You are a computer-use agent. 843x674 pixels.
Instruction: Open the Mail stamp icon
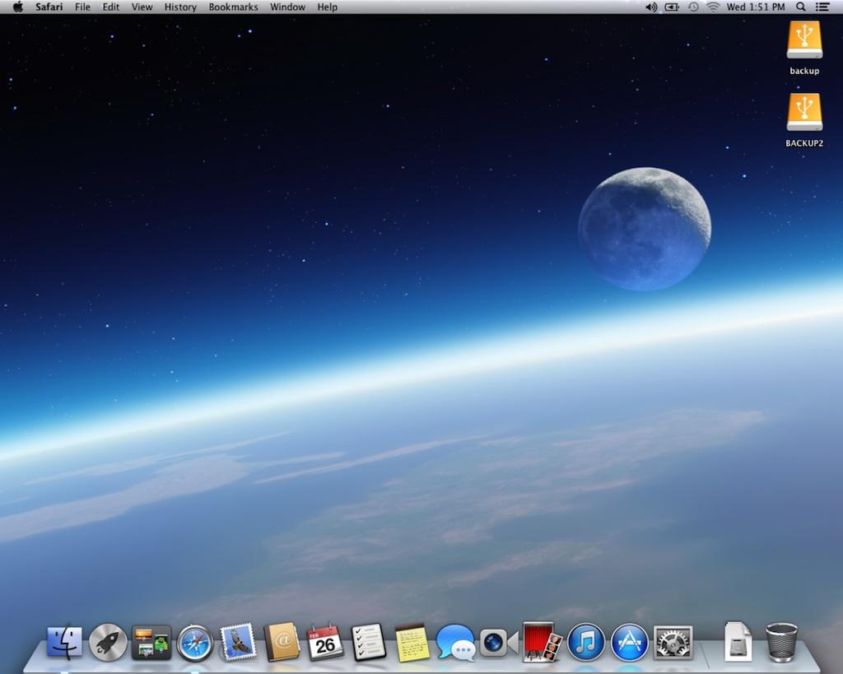[x=239, y=642]
